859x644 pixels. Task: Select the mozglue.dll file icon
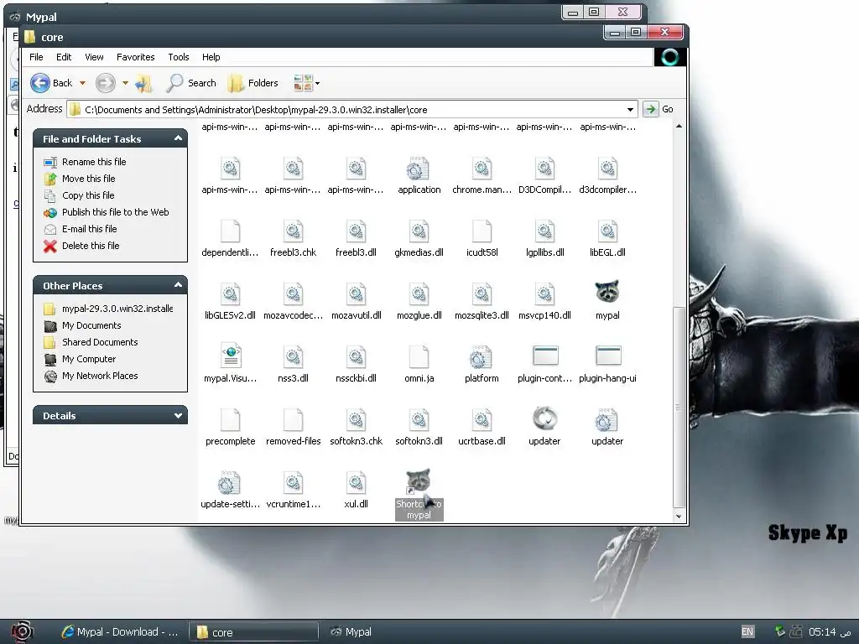point(419,294)
